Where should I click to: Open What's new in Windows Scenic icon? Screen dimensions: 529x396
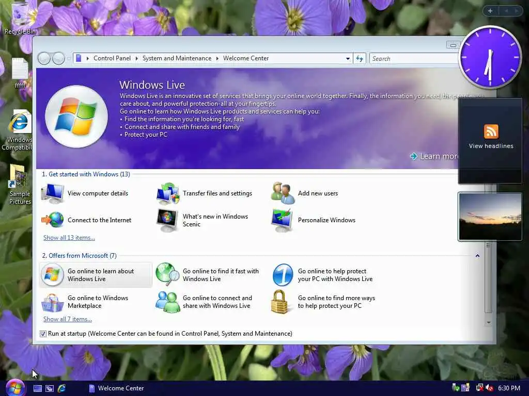[168, 220]
